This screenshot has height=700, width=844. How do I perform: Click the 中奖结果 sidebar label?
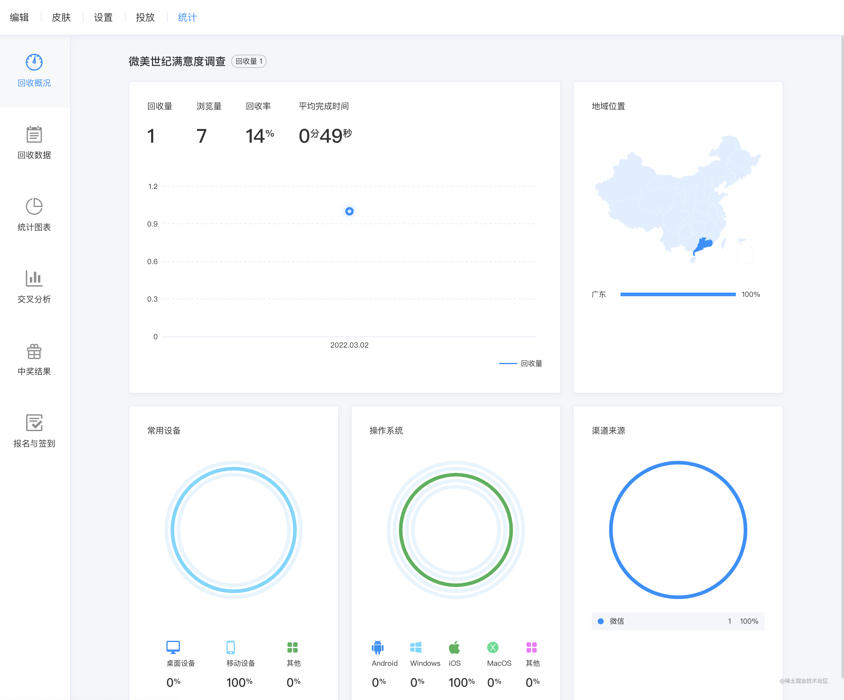(34, 371)
